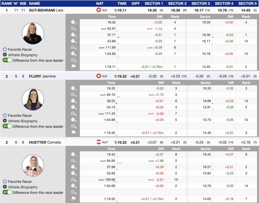Disable Huetter's difference from race leader switch

coord(7,192)
